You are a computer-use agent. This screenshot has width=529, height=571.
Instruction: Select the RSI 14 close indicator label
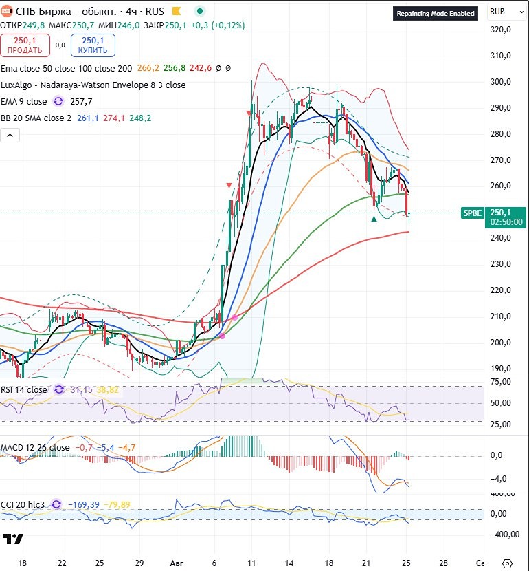(23, 389)
